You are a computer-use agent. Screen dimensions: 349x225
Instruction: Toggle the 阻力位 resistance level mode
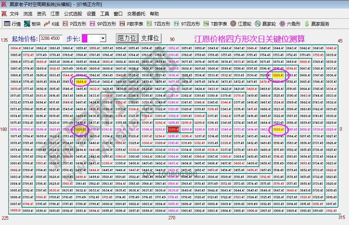tap(128, 38)
